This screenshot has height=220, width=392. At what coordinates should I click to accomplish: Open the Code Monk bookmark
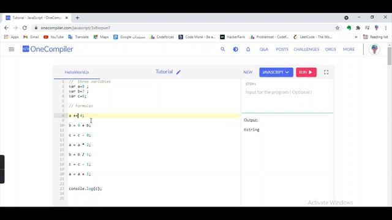coord(197,37)
